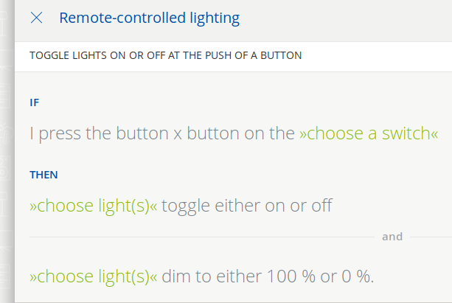Click the THEN section label
The width and height of the screenshot is (452, 303).
point(44,175)
